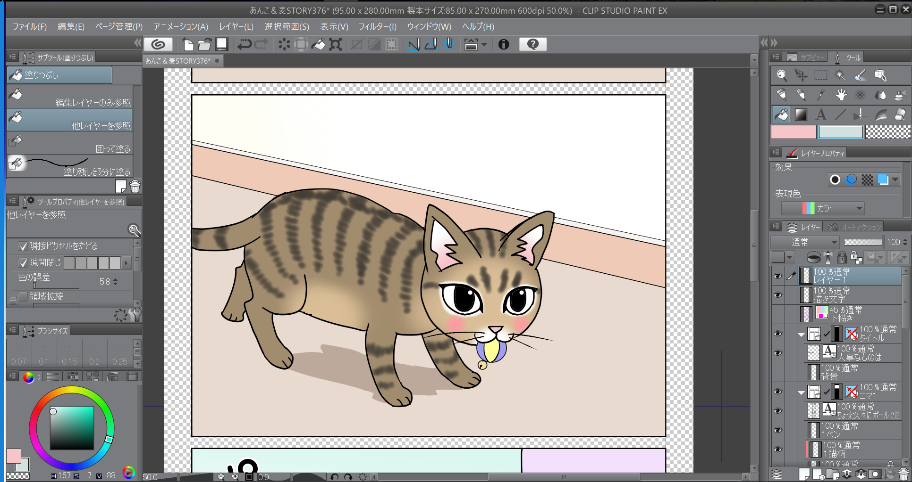912x482 pixels.
Task: Hide the 描き文字 layer eye
Action: [777, 295]
